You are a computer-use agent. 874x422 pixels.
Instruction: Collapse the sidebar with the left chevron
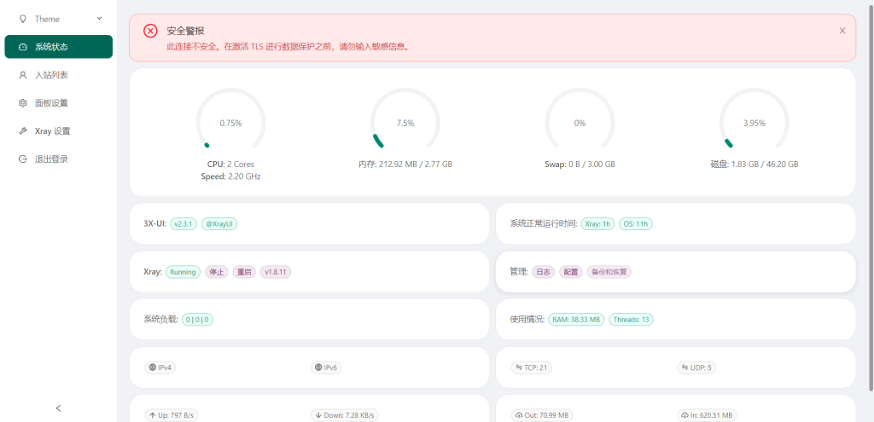(58, 408)
